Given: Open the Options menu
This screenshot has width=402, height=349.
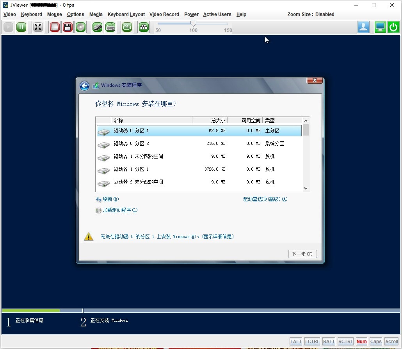Looking at the screenshot, I should (76, 14).
